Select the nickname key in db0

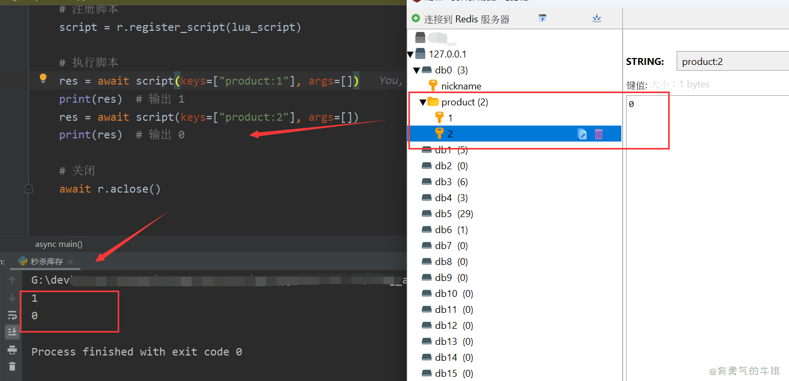coord(461,86)
